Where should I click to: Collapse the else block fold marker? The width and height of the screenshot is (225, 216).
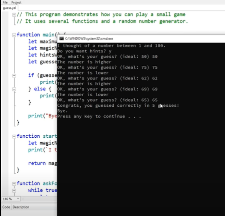tap(14, 89)
